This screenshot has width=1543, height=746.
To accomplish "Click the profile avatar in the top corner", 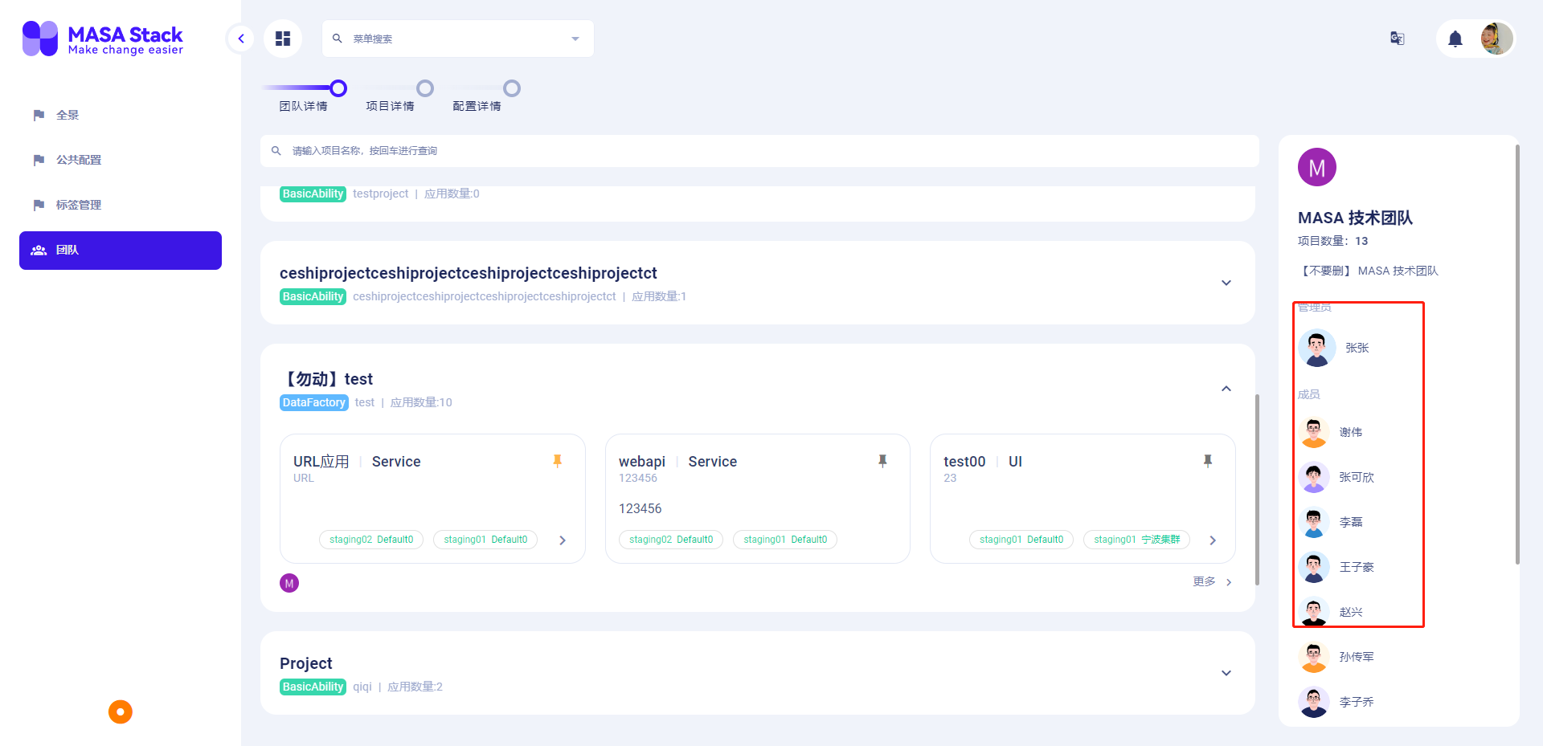I will [1496, 38].
